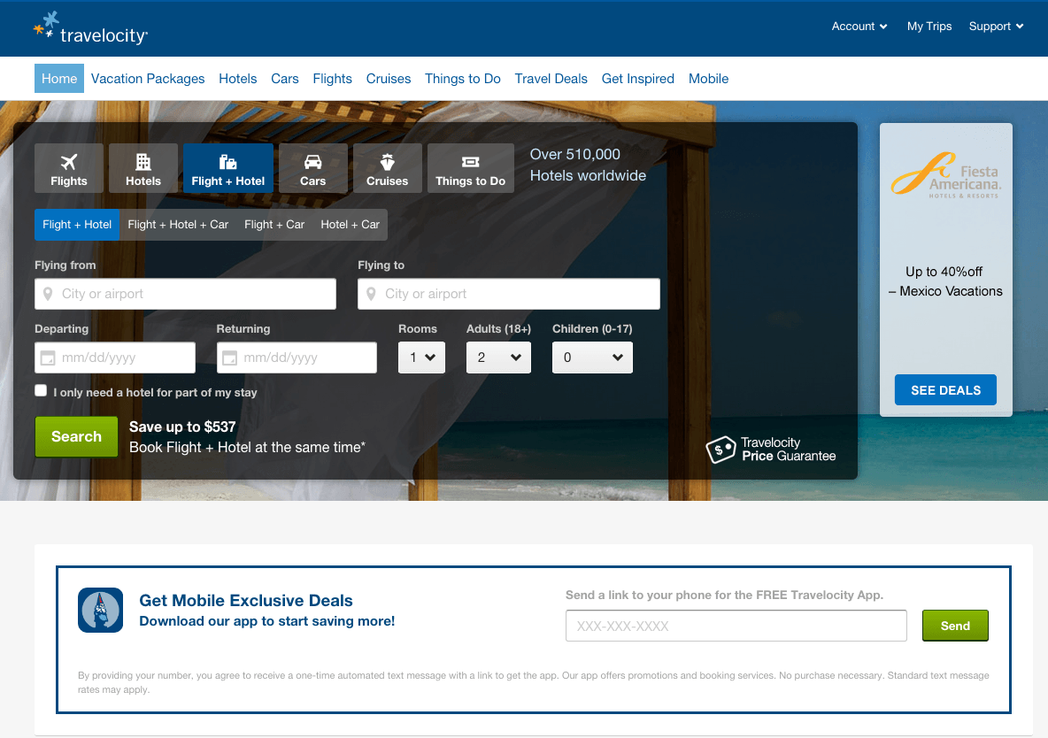The height and width of the screenshot is (738, 1048).
Task: Open the Rooms dropdown
Action: (x=421, y=357)
